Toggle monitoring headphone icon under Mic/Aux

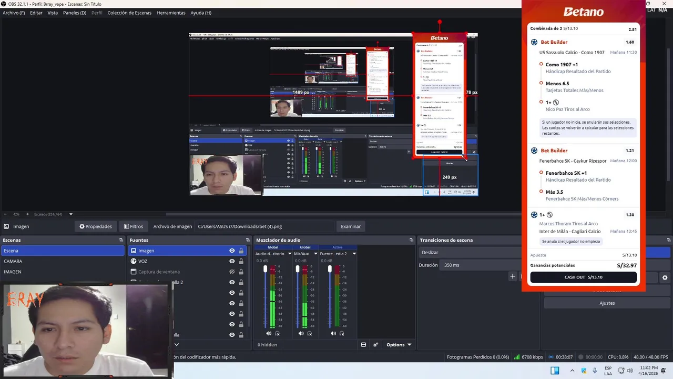pyautogui.click(x=309, y=333)
